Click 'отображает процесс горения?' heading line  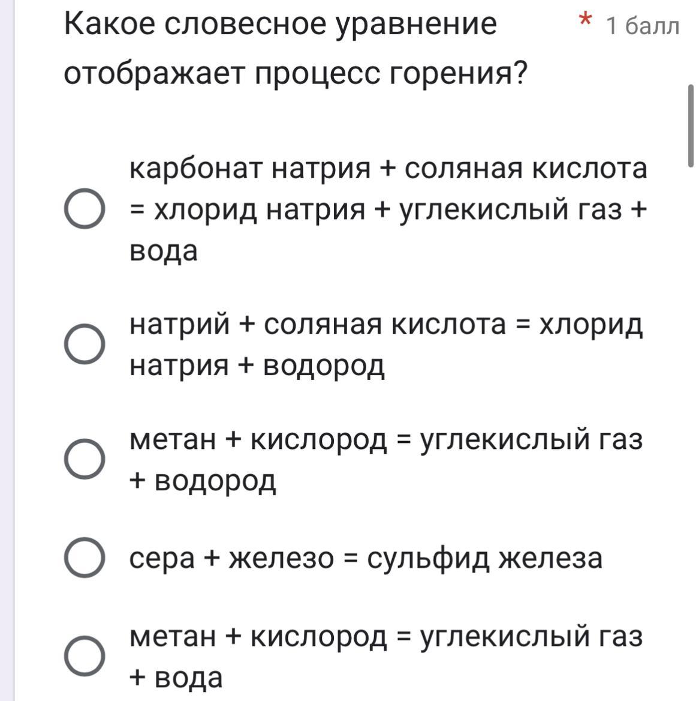(295, 73)
